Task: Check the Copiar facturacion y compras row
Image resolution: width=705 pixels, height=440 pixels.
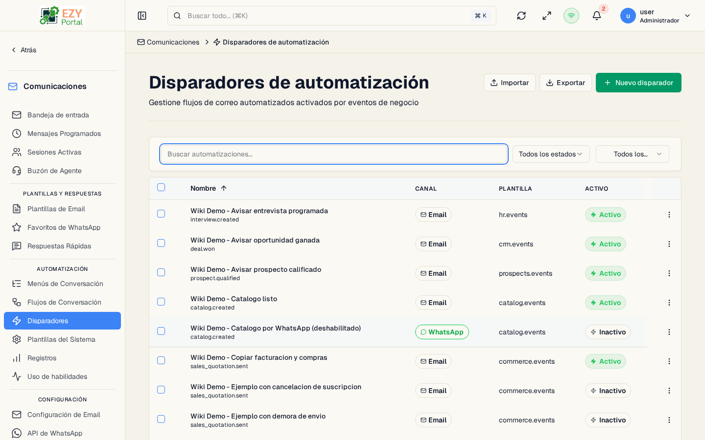Action: pos(161,360)
